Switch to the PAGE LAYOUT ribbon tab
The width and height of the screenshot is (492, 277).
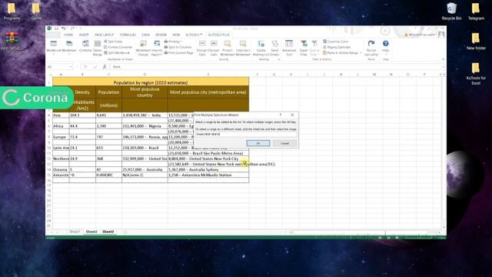coord(105,35)
